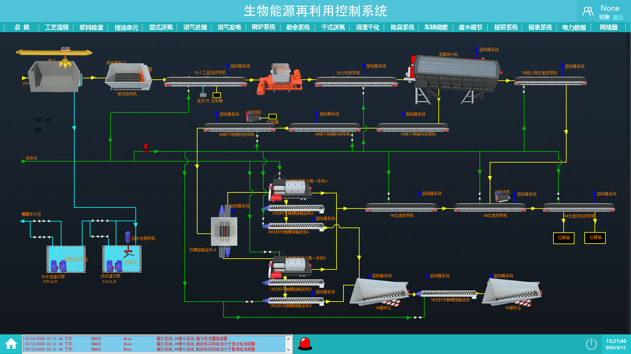This screenshot has height=354, width=631.
Task: Select alarm row 制浆机实时电流大于停止电流报警
Action: tap(154, 344)
